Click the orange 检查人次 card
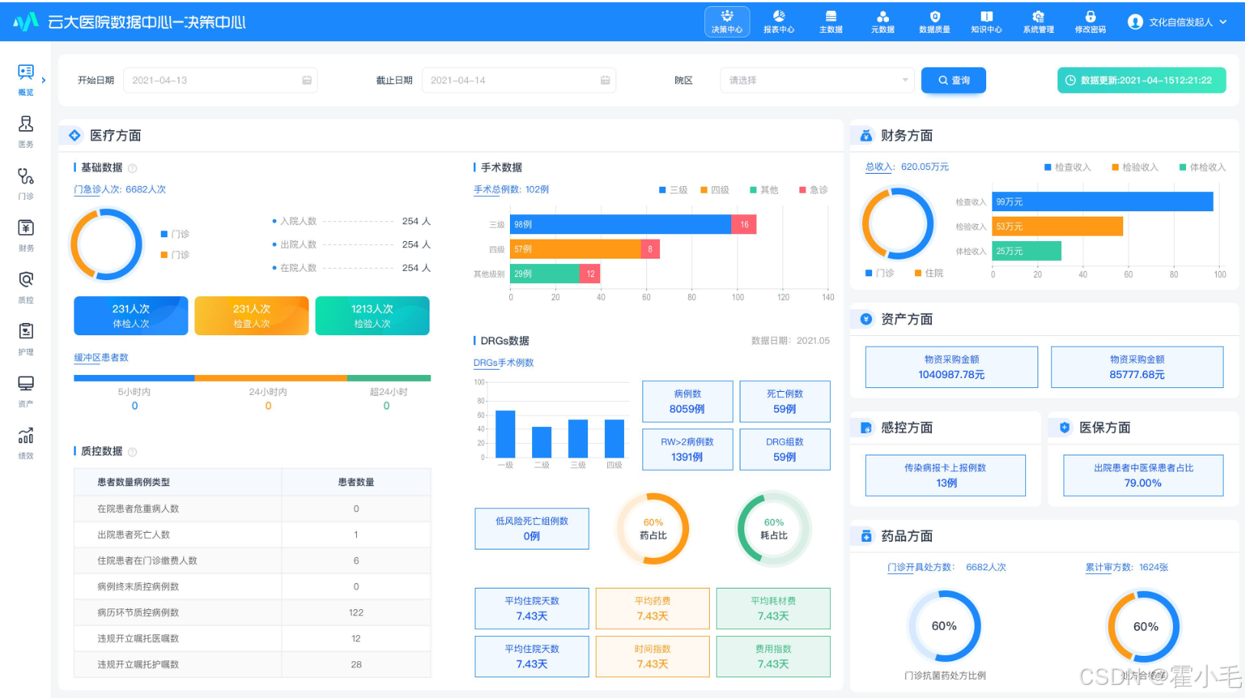This screenshot has width=1245, height=698. tap(252, 315)
